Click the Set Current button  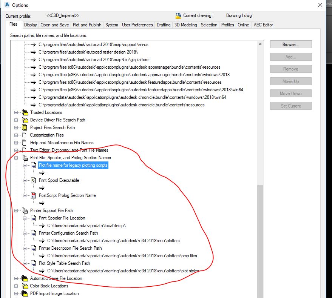(291, 106)
